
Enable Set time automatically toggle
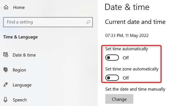[x=112, y=58]
